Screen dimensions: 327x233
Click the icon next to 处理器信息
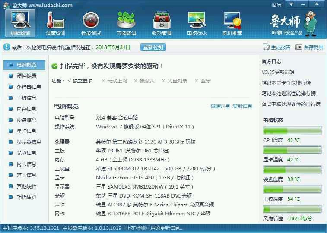click(10, 87)
